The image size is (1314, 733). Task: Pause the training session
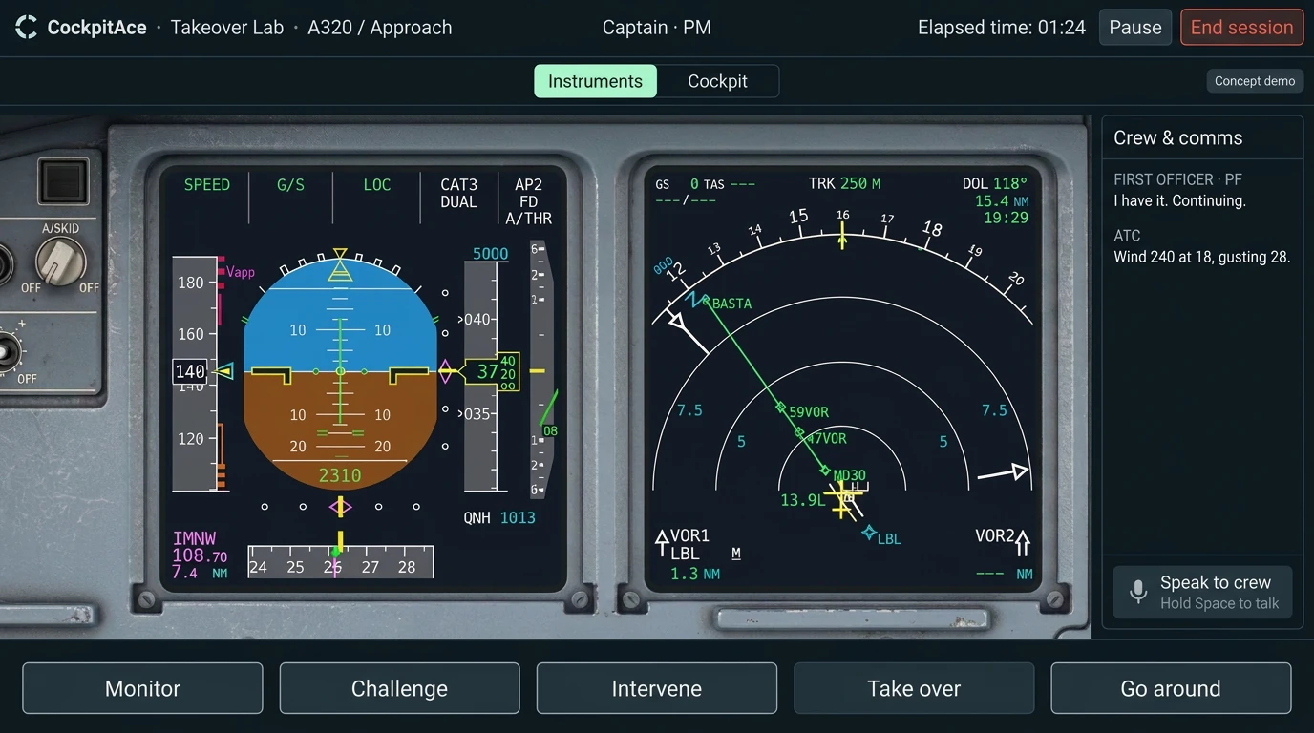coord(1135,28)
